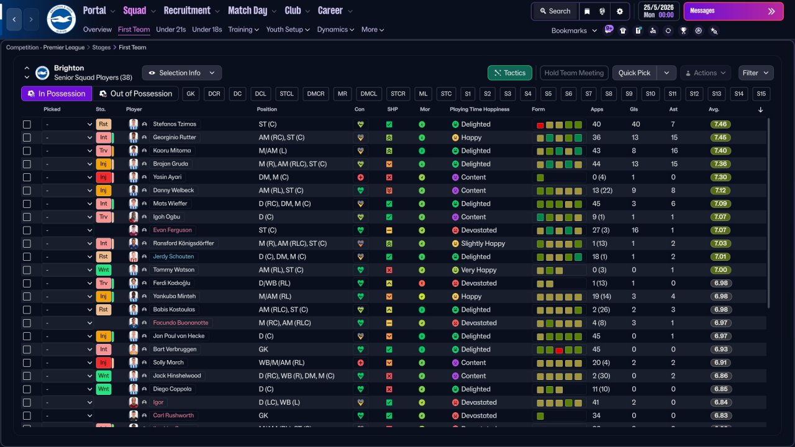Open Picked dropdown for Georginio Rutter

[68, 138]
